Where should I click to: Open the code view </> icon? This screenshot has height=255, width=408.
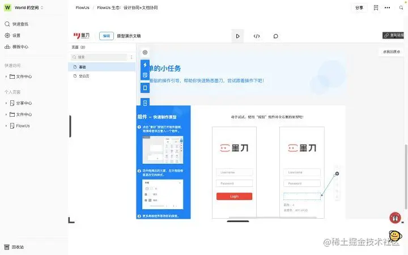[x=257, y=36]
